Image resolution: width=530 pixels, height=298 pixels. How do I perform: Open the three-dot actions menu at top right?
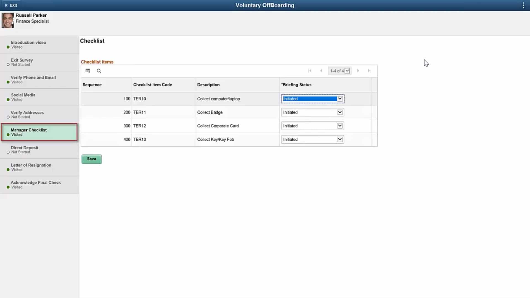click(523, 5)
